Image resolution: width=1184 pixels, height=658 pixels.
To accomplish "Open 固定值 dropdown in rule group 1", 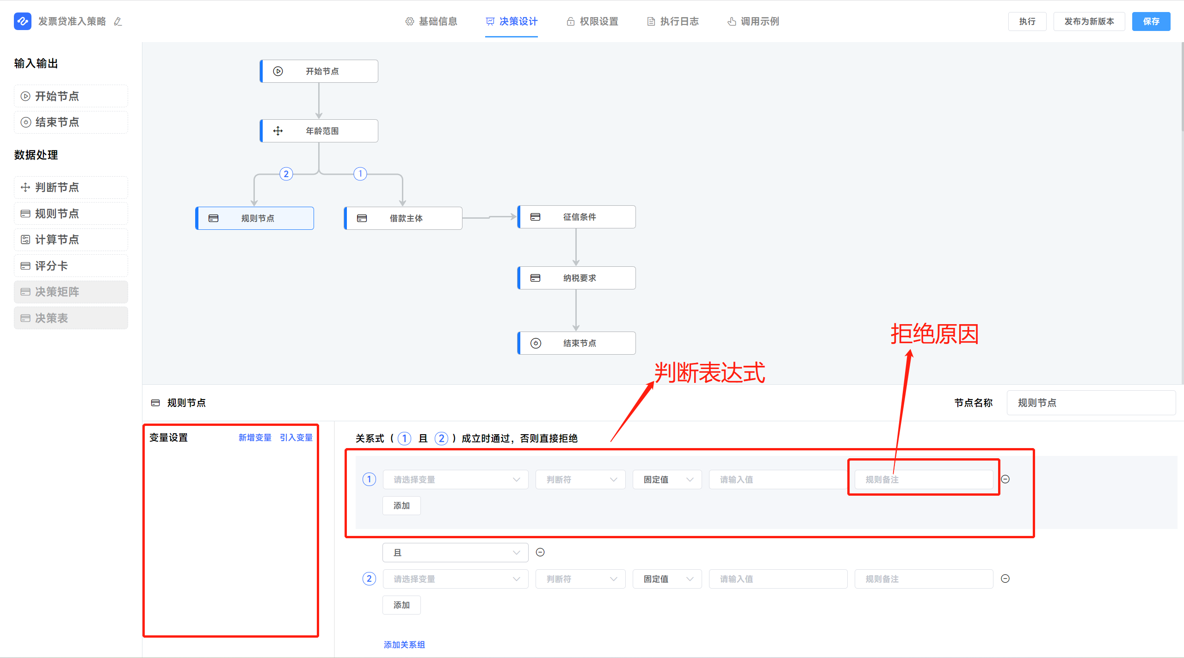I will 667,480.
